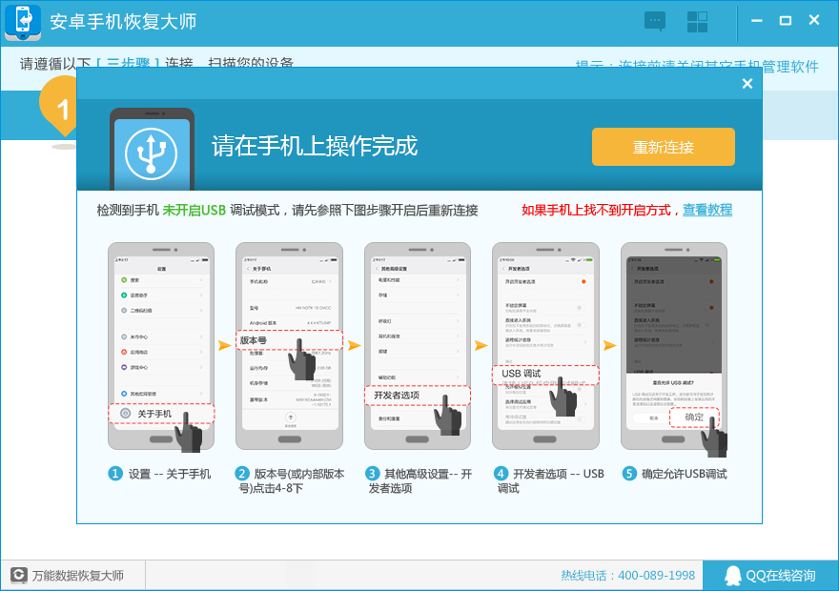Select the step 5 确定 phone screenshot

(x=673, y=345)
